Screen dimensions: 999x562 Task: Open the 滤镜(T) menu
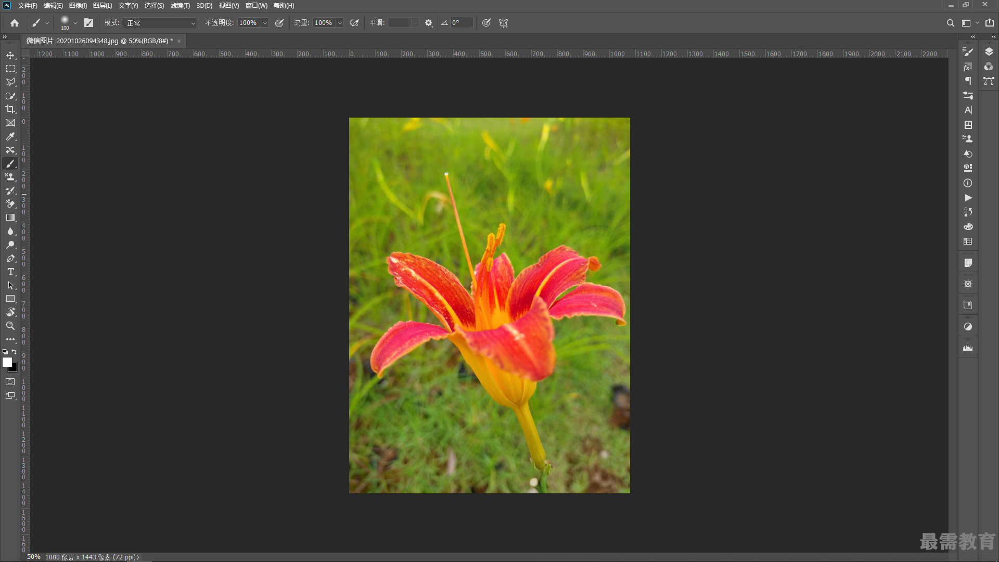[x=180, y=6]
